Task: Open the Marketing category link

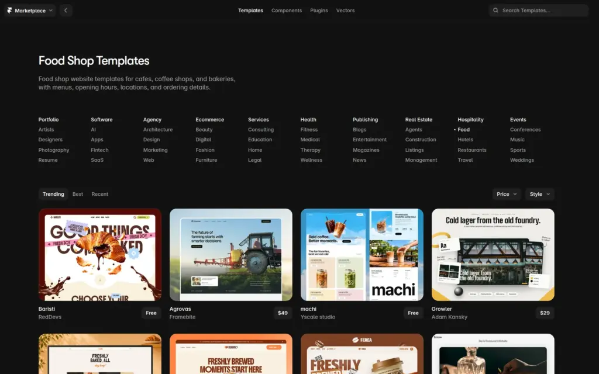Action: [156, 150]
